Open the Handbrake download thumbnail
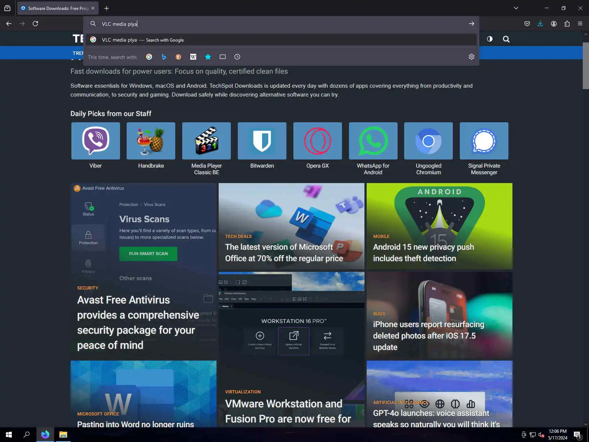589x442 pixels. click(x=151, y=141)
